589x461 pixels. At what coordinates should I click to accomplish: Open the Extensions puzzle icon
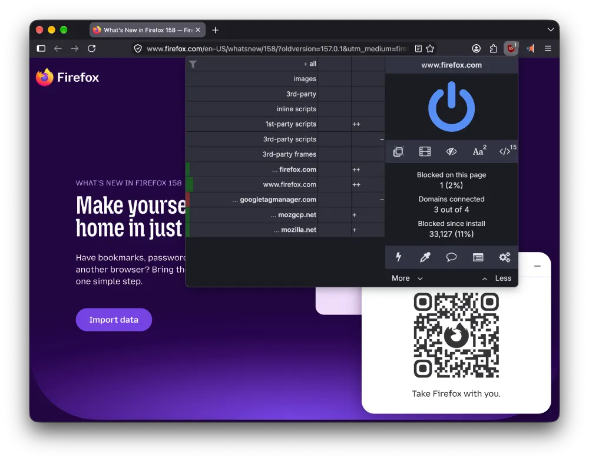pos(493,48)
